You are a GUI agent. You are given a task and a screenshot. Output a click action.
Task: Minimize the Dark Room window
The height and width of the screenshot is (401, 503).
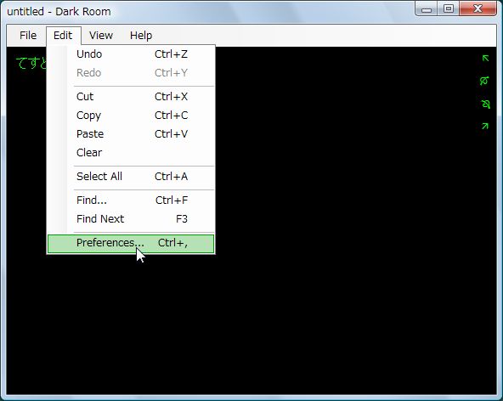427,8
